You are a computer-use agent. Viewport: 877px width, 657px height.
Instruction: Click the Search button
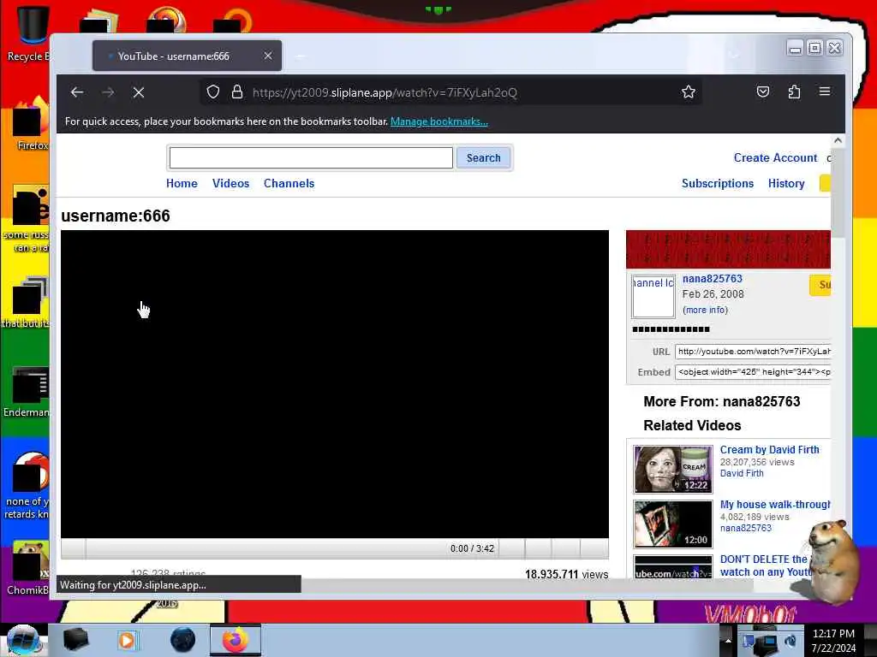coord(483,157)
